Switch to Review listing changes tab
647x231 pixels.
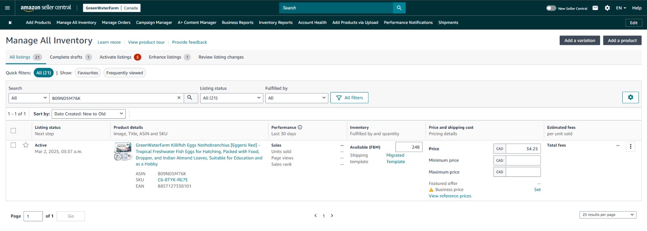tap(221, 57)
